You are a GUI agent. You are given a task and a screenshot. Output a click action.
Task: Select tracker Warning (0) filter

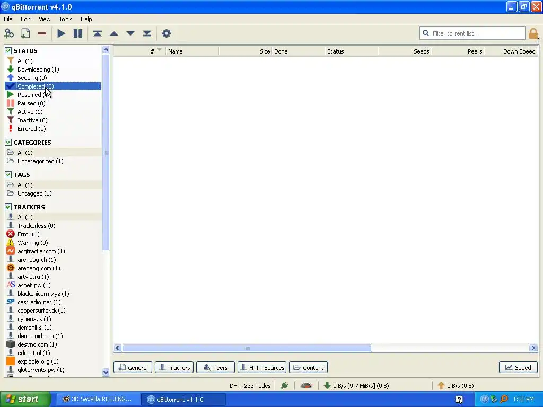click(x=54, y=243)
